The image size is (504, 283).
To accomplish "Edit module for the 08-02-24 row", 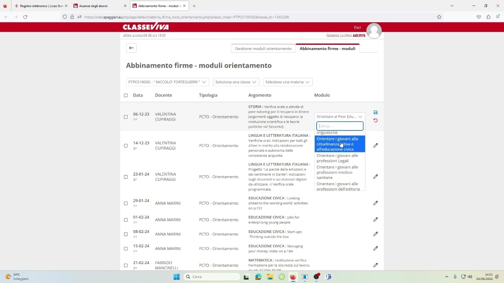I will pyautogui.click(x=375, y=234).
